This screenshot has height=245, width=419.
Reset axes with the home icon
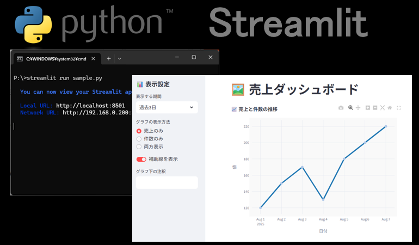coord(390,107)
